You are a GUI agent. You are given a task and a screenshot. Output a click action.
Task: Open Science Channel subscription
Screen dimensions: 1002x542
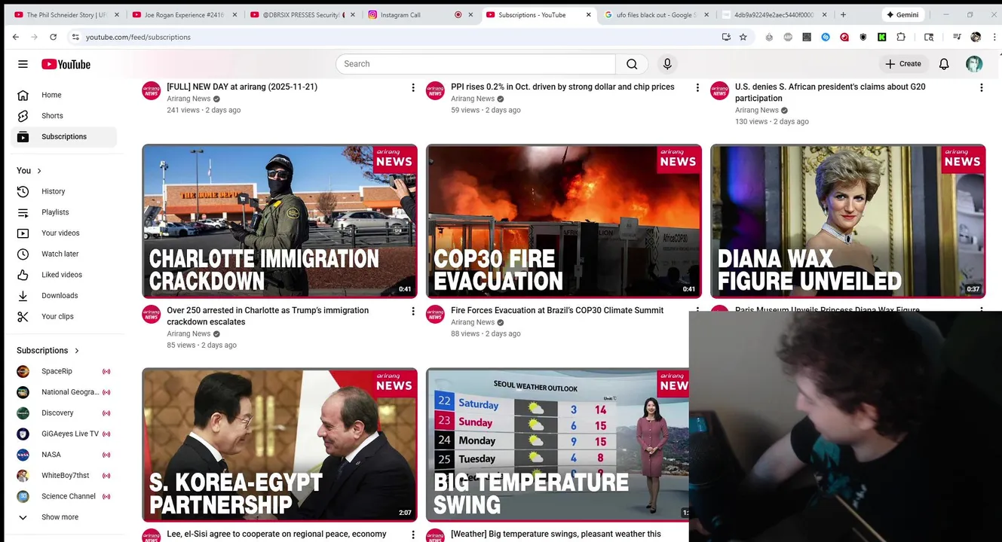(x=62, y=496)
